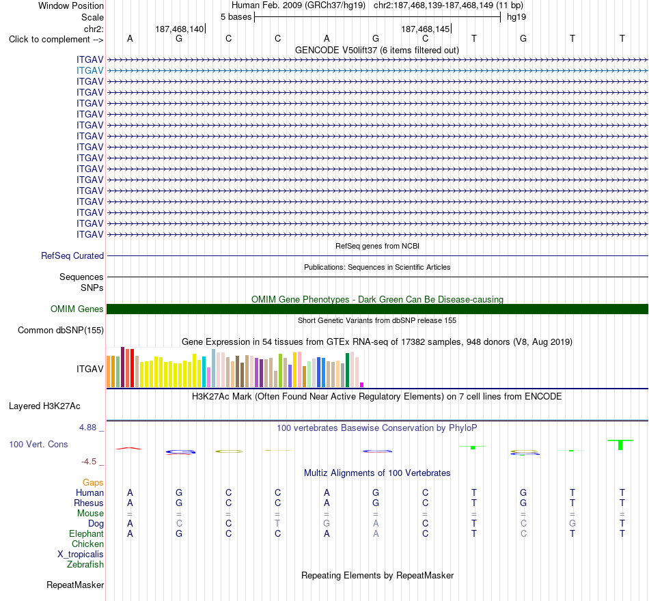Click the Human Feb. 2009 (GRCh37/hg19) assembly text

(x=299, y=5)
